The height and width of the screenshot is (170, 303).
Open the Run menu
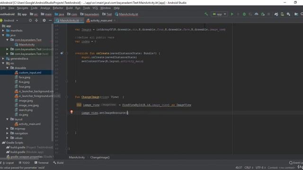pyautogui.click(x=78, y=8)
